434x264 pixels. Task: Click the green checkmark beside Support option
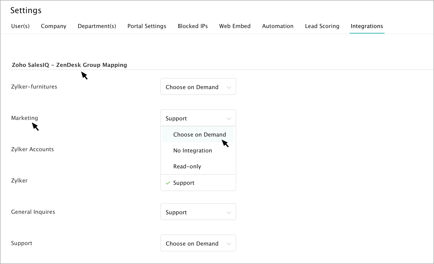tap(167, 183)
